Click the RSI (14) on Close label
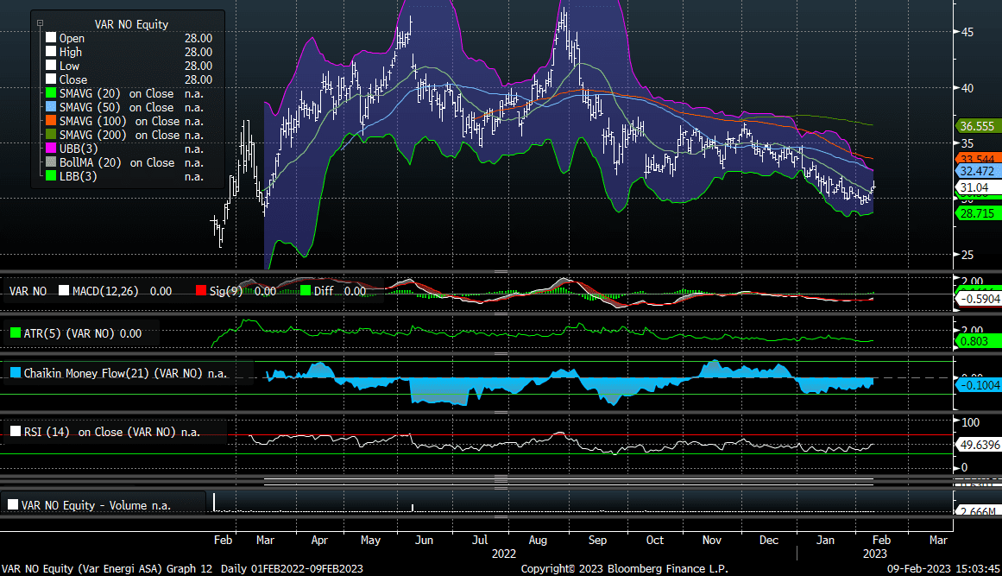Screen dimensions: 1002x576 tap(100, 432)
